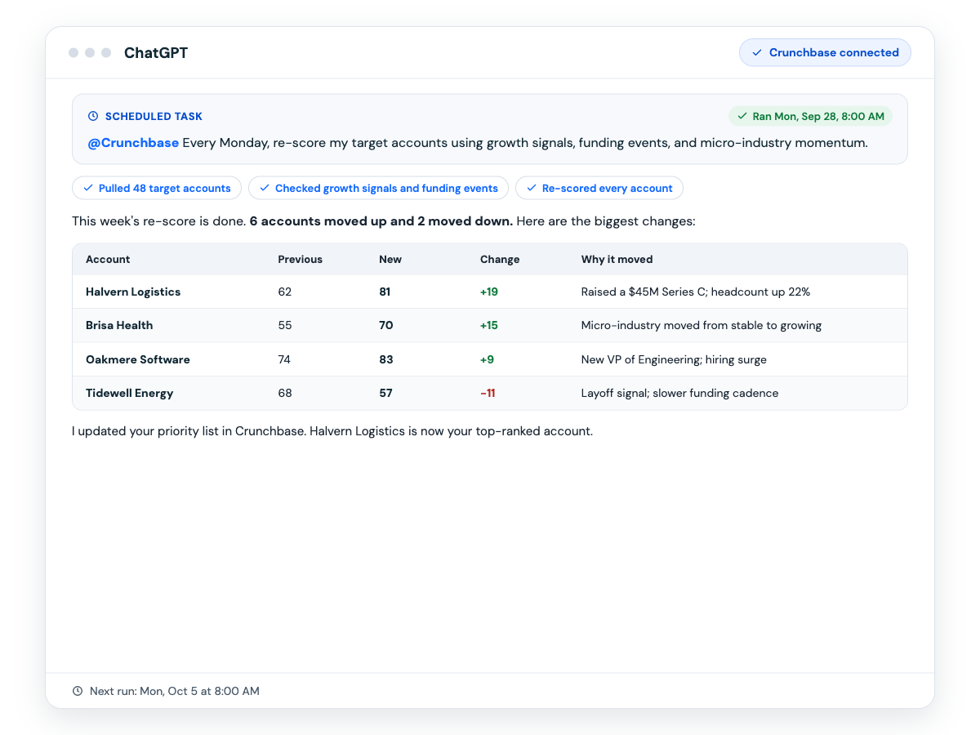The image size is (980, 735).
Task: Click the checkmark icon in Crunchbase connected
Action: (x=756, y=53)
